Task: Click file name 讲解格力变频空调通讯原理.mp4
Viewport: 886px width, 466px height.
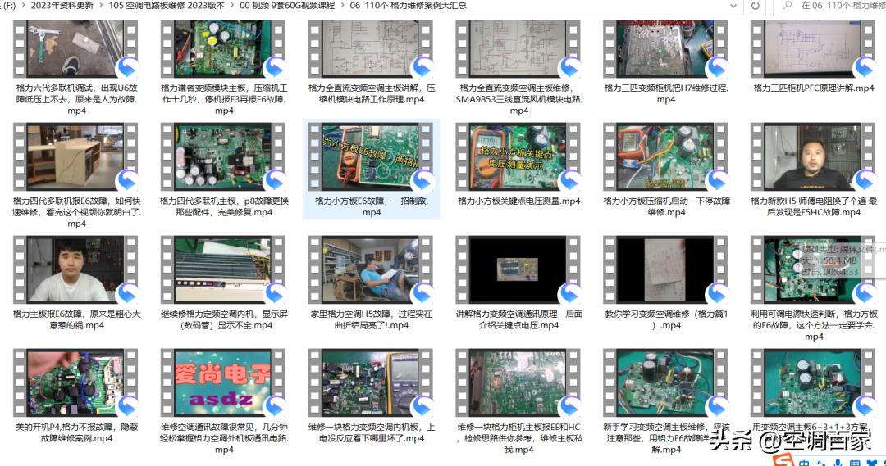Action: tap(518, 319)
